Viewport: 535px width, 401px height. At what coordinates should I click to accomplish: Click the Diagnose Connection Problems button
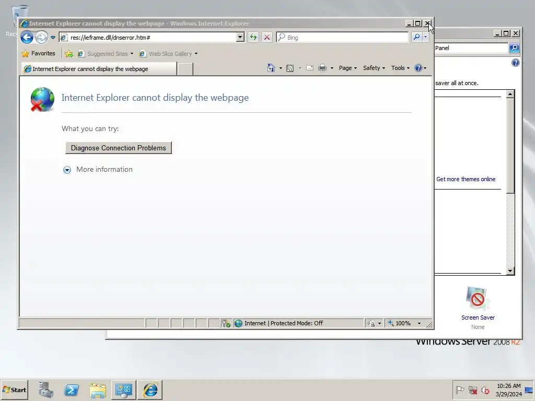(x=119, y=148)
